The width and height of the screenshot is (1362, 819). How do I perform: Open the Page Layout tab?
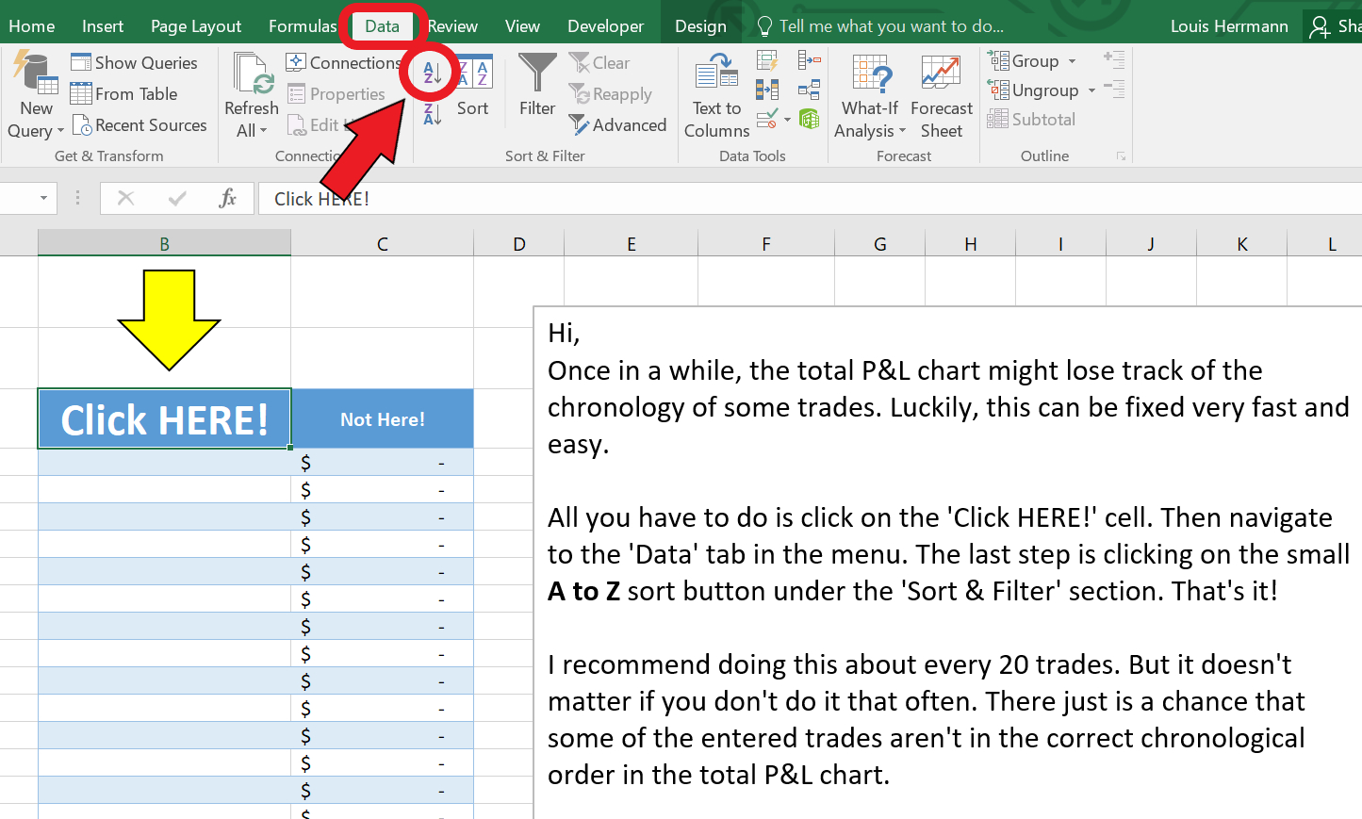196,26
